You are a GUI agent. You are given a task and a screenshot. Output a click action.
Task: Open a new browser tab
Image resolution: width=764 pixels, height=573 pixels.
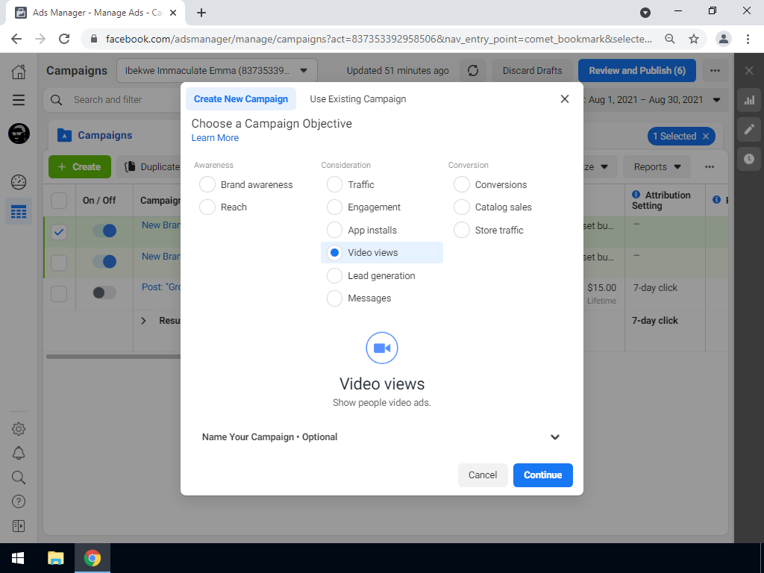tap(201, 13)
